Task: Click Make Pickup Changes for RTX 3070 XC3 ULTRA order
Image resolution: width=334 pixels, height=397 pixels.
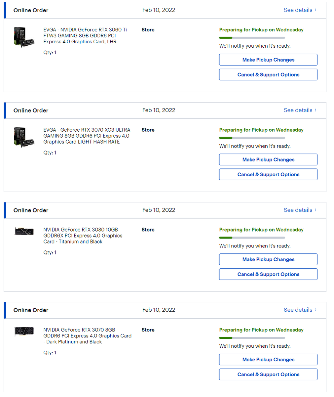Action: click(268, 160)
